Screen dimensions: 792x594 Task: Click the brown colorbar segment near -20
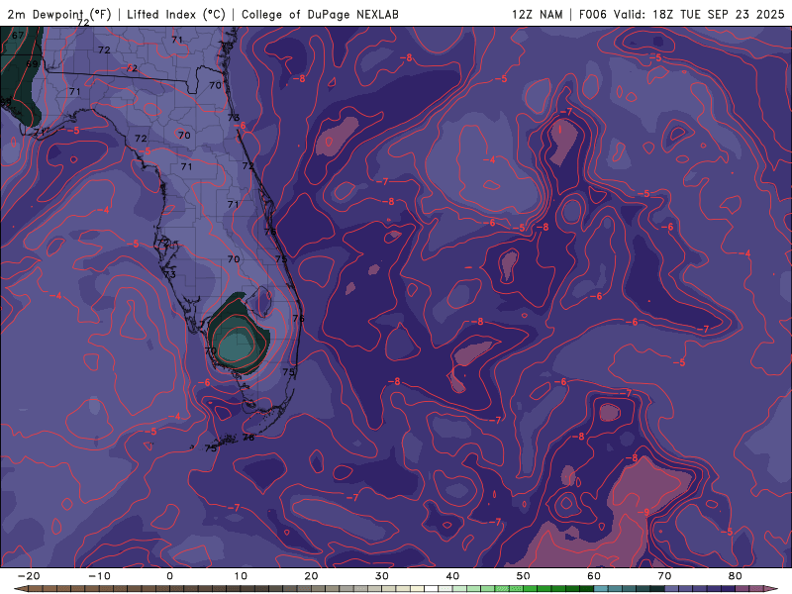(36, 589)
